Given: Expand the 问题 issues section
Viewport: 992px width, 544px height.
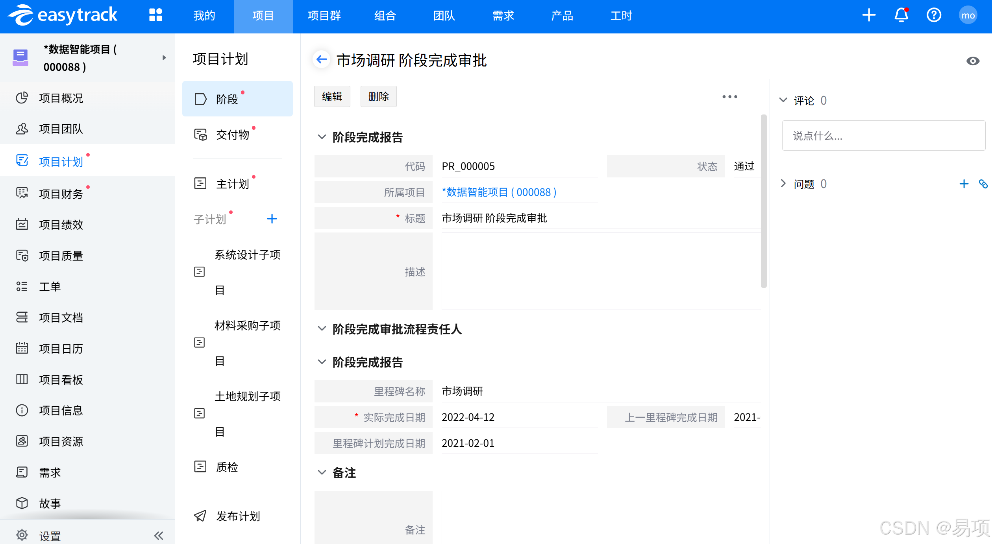Looking at the screenshot, I should click(x=783, y=184).
